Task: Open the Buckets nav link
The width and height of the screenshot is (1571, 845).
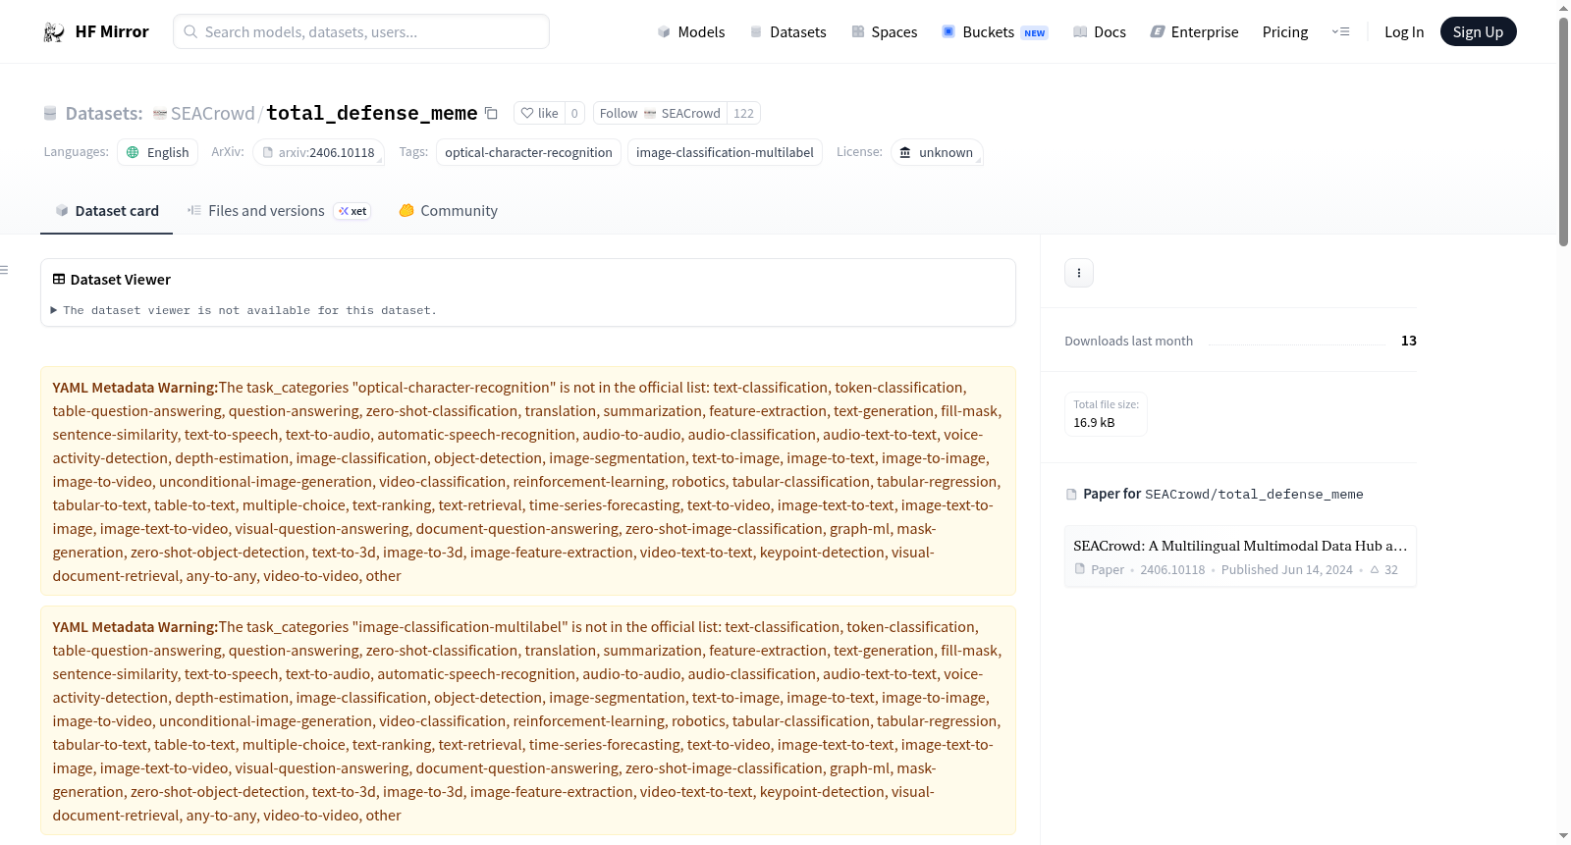Action: 994,31
